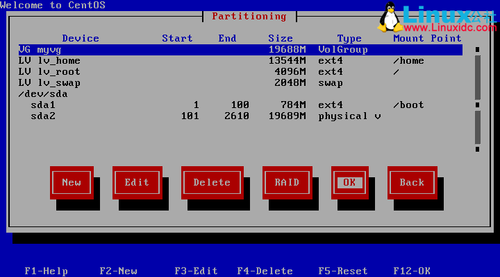Click the upper scrollbar track segment

pyautogui.click(x=477, y=78)
